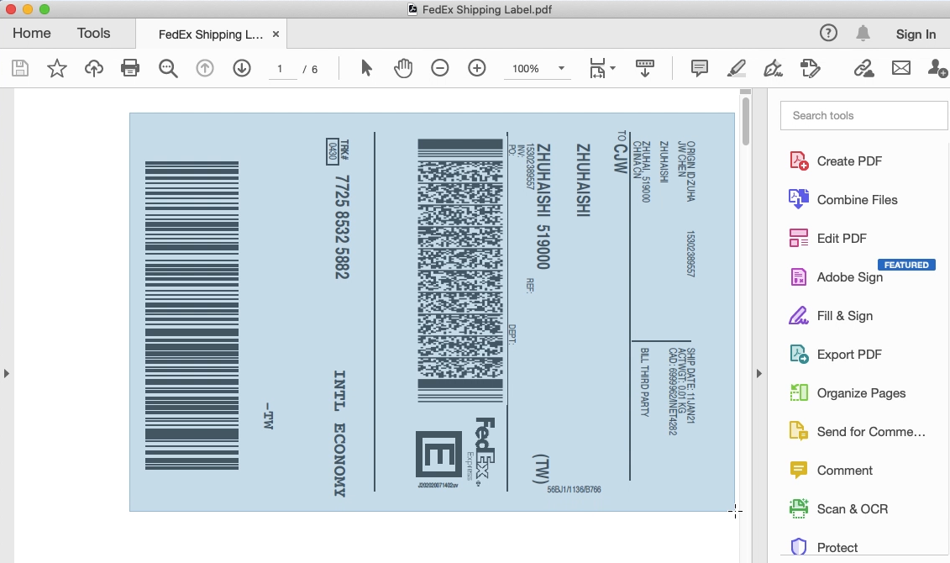Image resolution: width=950 pixels, height=563 pixels.
Task: Go to the previous page
Action: click(205, 68)
